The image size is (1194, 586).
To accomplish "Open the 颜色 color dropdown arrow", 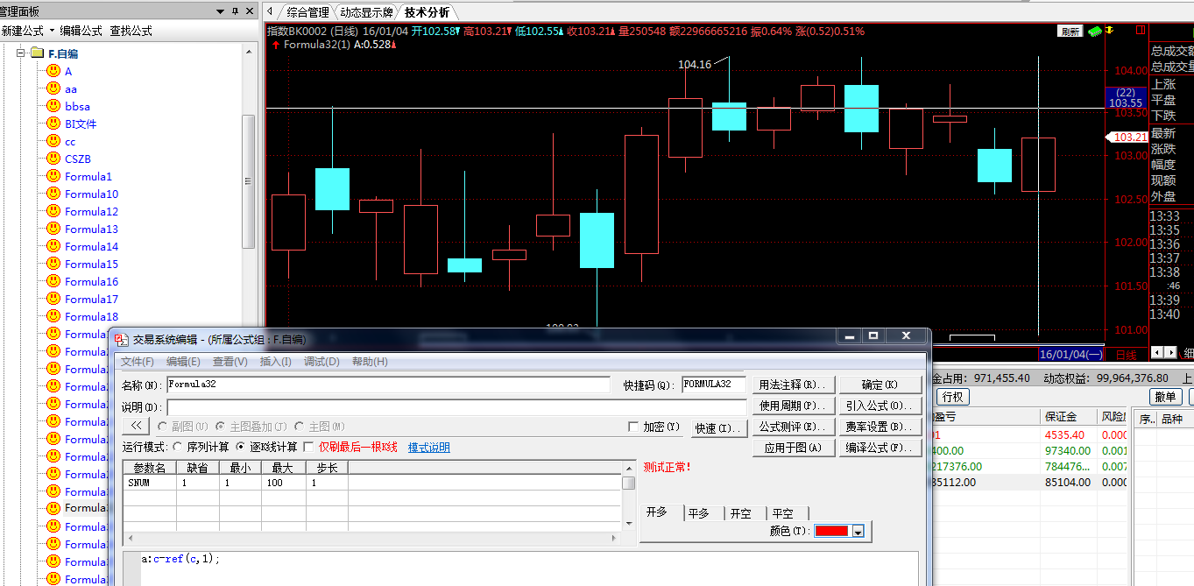I will tap(858, 532).
